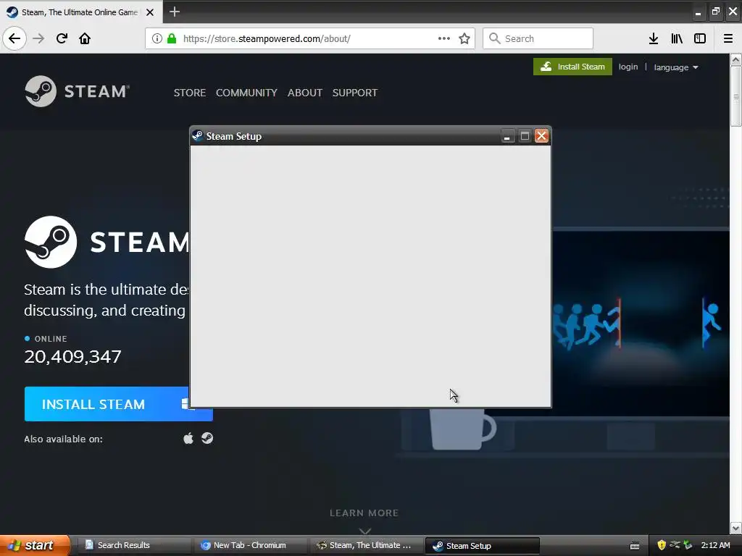Click the browser forward arrow
This screenshot has height=556, width=742.
click(38, 38)
